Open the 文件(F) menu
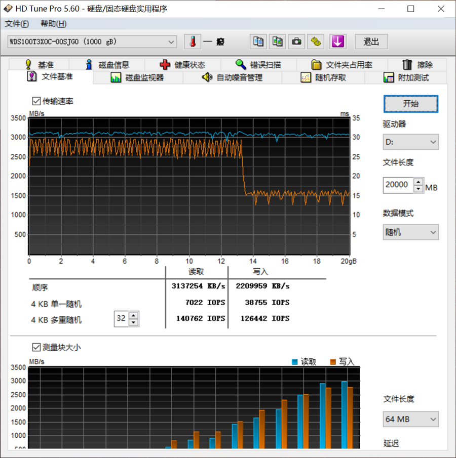 17,24
